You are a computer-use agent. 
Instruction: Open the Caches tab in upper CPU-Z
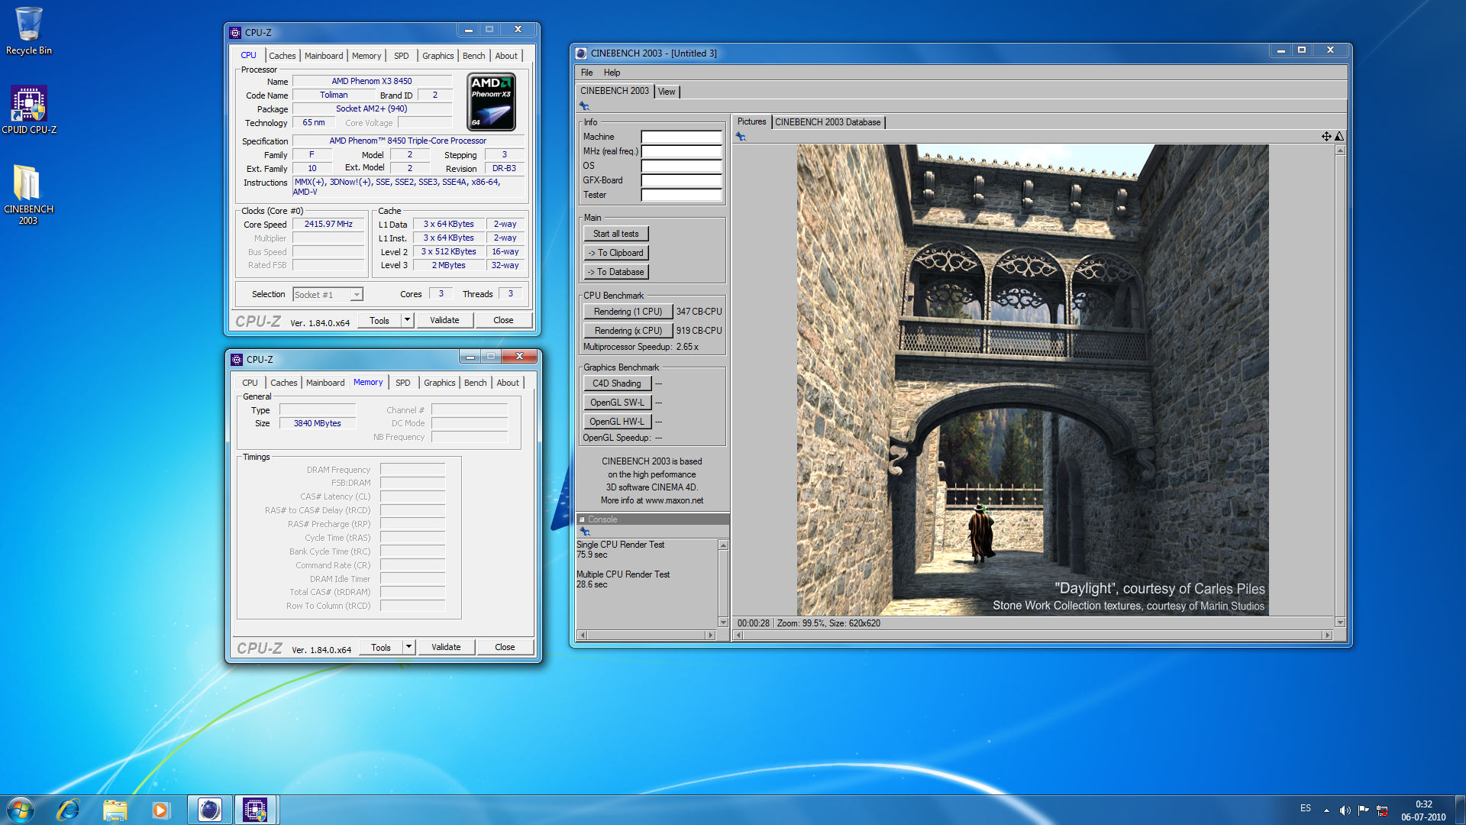coord(282,56)
